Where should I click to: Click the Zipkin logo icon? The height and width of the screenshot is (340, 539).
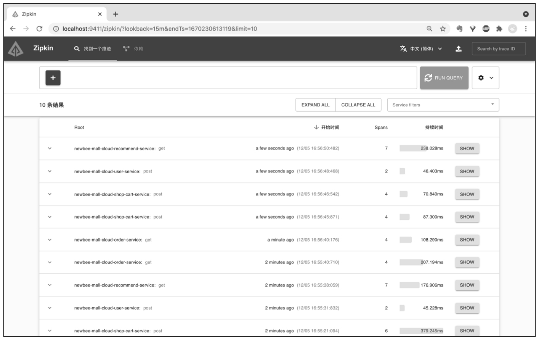[16, 49]
